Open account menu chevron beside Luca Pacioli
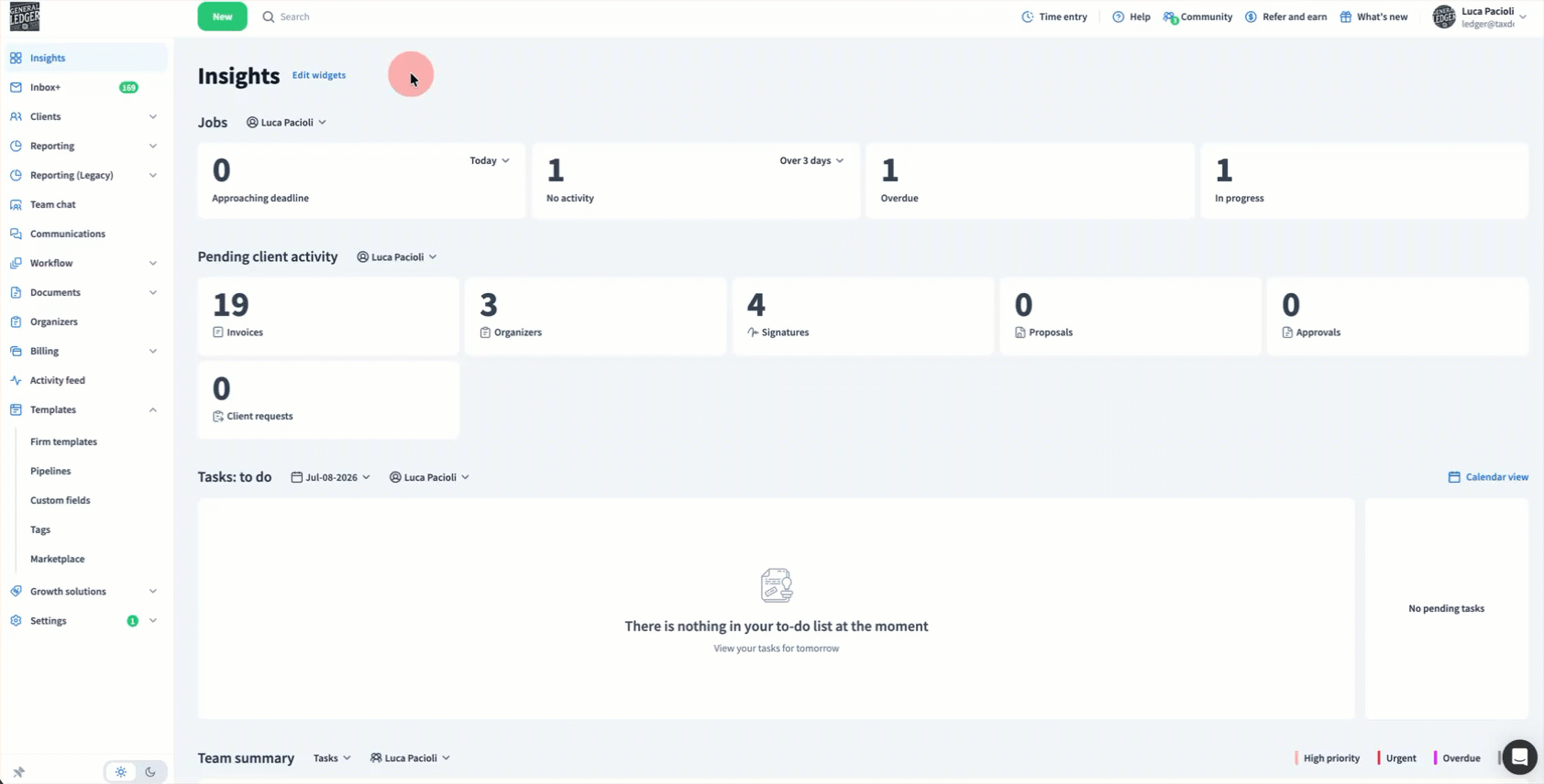Screen dimensions: 1544x784 [1523, 16]
